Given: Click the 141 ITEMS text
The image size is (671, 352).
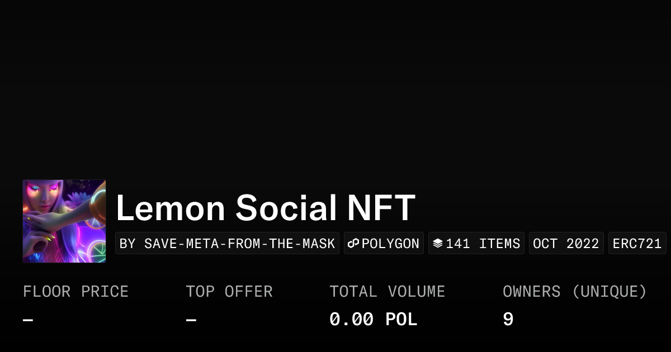Looking at the screenshot, I should click(x=483, y=244).
